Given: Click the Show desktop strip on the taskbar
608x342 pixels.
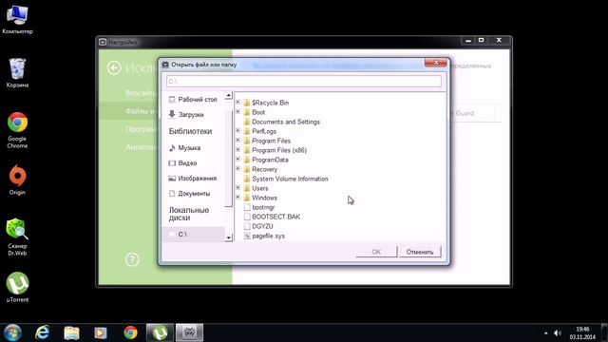Looking at the screenshot, I should tap(604, 332).
